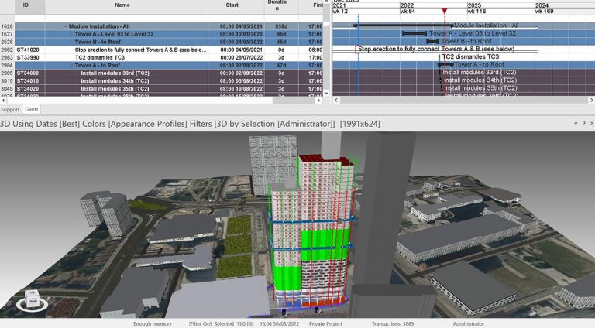Collapse the Module Installation - All group

[65, 26]
